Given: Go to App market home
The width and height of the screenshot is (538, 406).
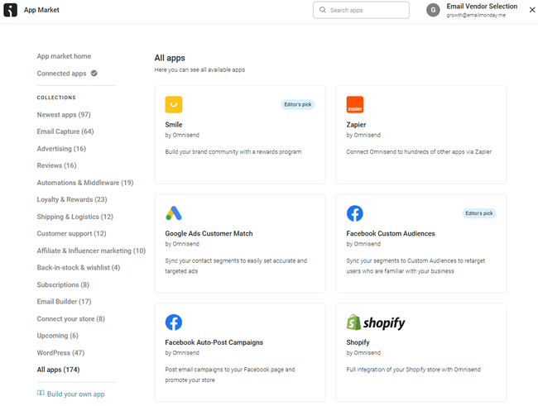Looking at the screenshot, I should pyautogui.click(x=65, y=56).
